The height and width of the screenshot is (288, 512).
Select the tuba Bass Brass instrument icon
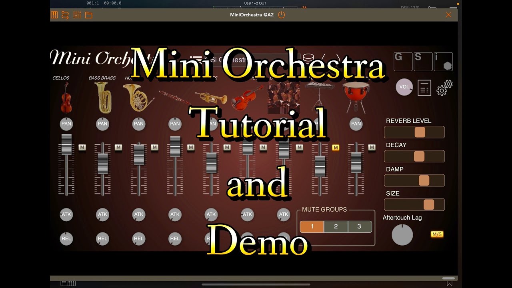[x=103, y=98]
